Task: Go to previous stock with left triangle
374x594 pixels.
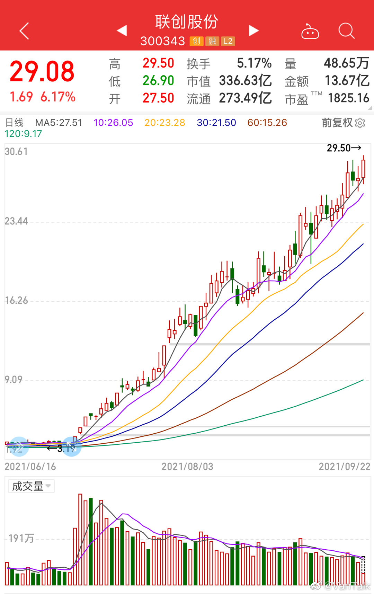Action: tap(122, 30)
